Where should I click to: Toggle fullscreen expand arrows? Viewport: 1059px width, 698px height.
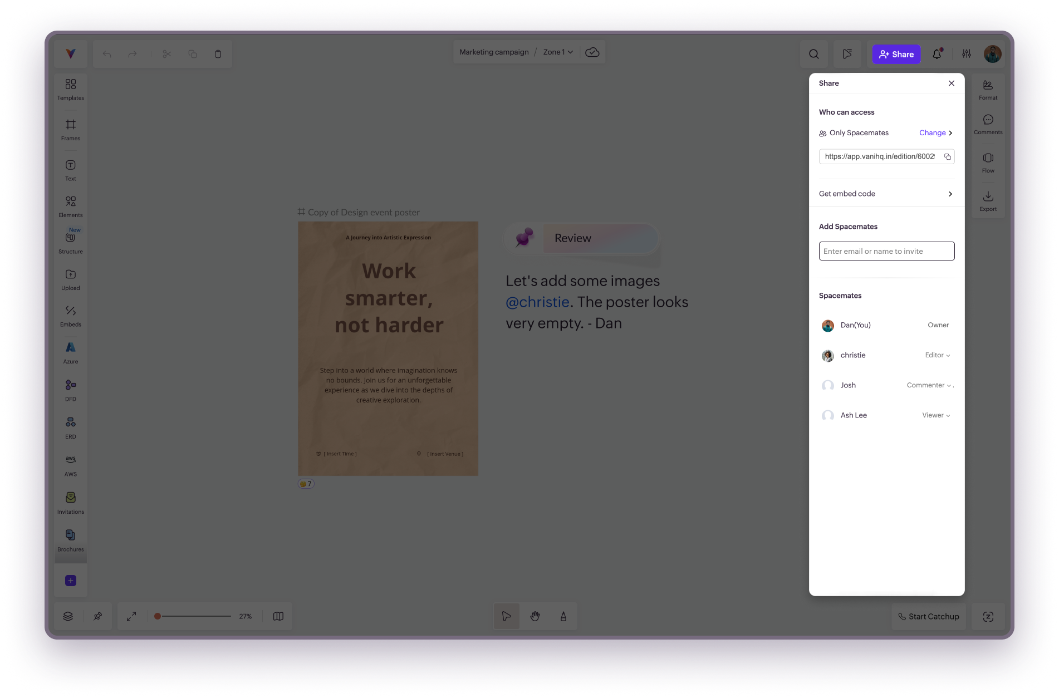(131, 616)
